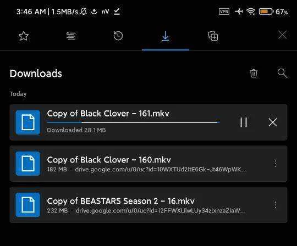Tap the 1.5MB/s network speed text

64,12
